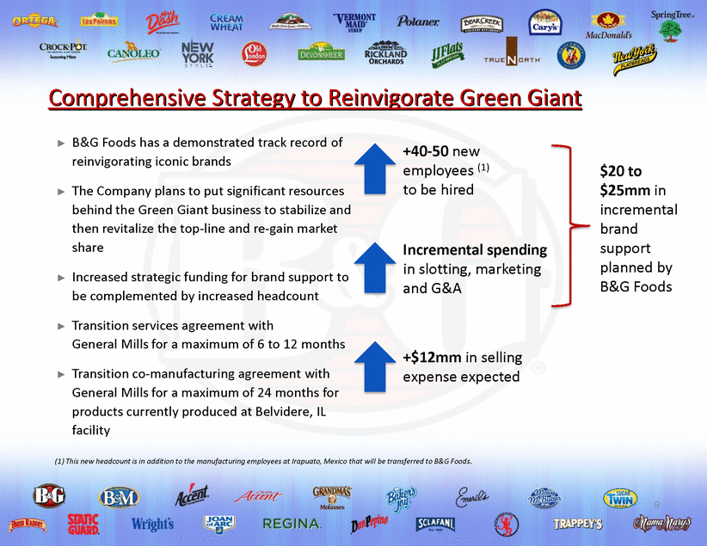Select the B&M logo
This screenshot has width=707, height=546.
click(x=119, y=497)
